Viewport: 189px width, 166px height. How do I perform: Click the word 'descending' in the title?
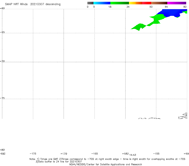[53, 4]
